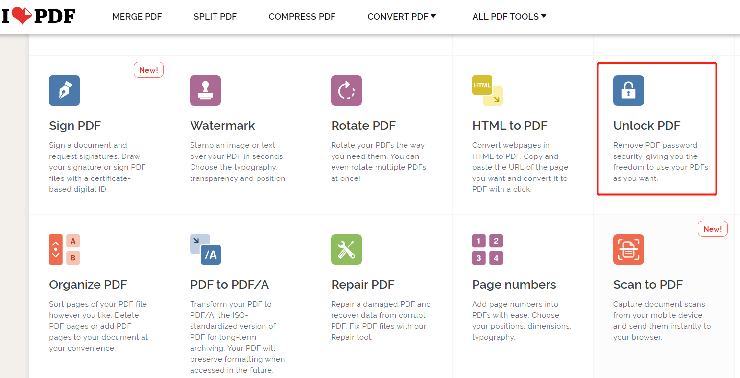Click the Unlock PDF title link
The height and width of the screenshot is (378, 740).
coord(647,126)
